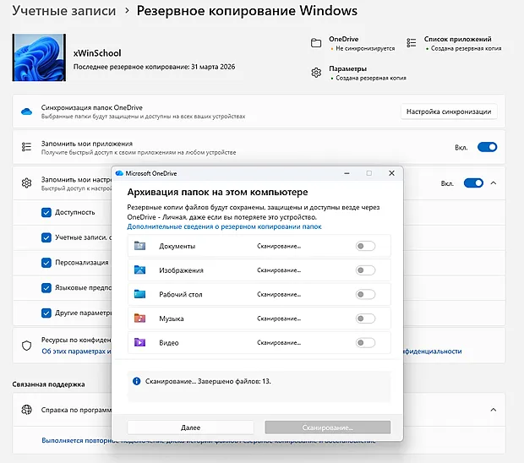Uncheck the Персонализация checkbox
Image resolution: width=524 pixels, height=463 pixels.
[46, 263]
